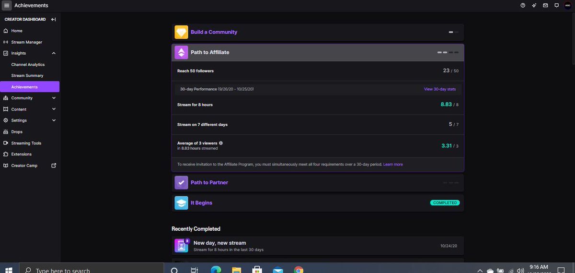This screenshot has width=575, height=273.
Task: Click the 10/24/20 completion date
Action: coord(448,246)
